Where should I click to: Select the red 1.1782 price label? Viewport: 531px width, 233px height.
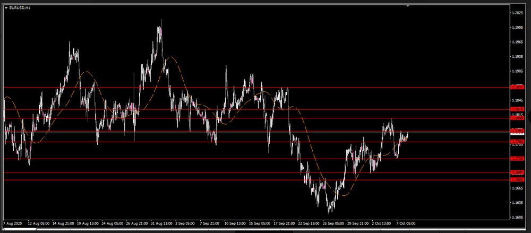point(517,130)
